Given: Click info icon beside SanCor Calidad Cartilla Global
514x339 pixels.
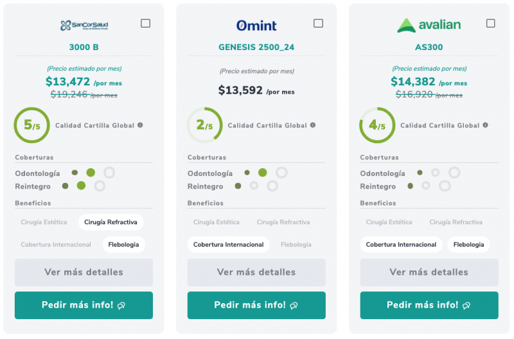Looking at the screenshot, I should tap(140, 125).
